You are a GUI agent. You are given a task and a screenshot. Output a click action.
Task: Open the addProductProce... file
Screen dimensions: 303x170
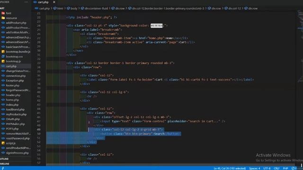tap(16, 27)
